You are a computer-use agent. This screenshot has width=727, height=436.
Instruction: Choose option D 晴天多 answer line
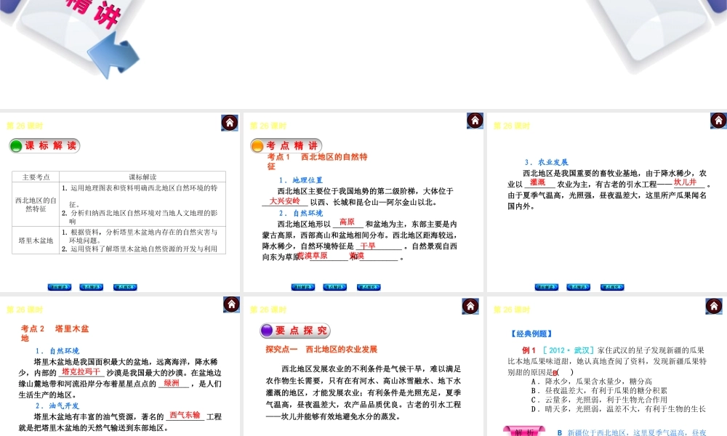point(618,409)
